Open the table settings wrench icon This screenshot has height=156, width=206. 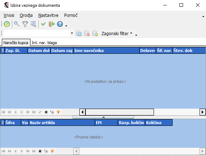33,24
